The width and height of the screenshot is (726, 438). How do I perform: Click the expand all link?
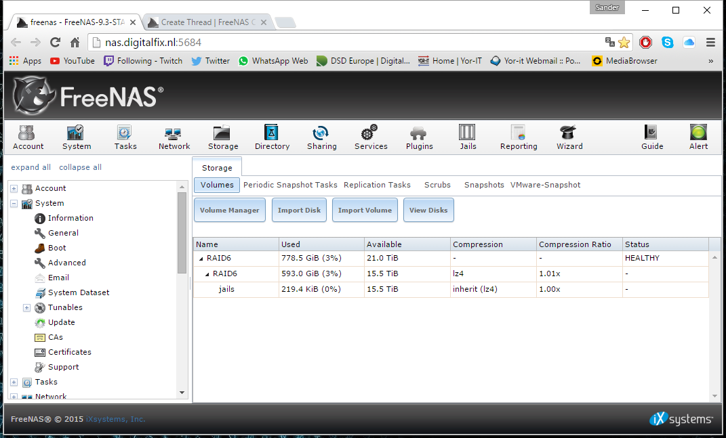(31, 167)
